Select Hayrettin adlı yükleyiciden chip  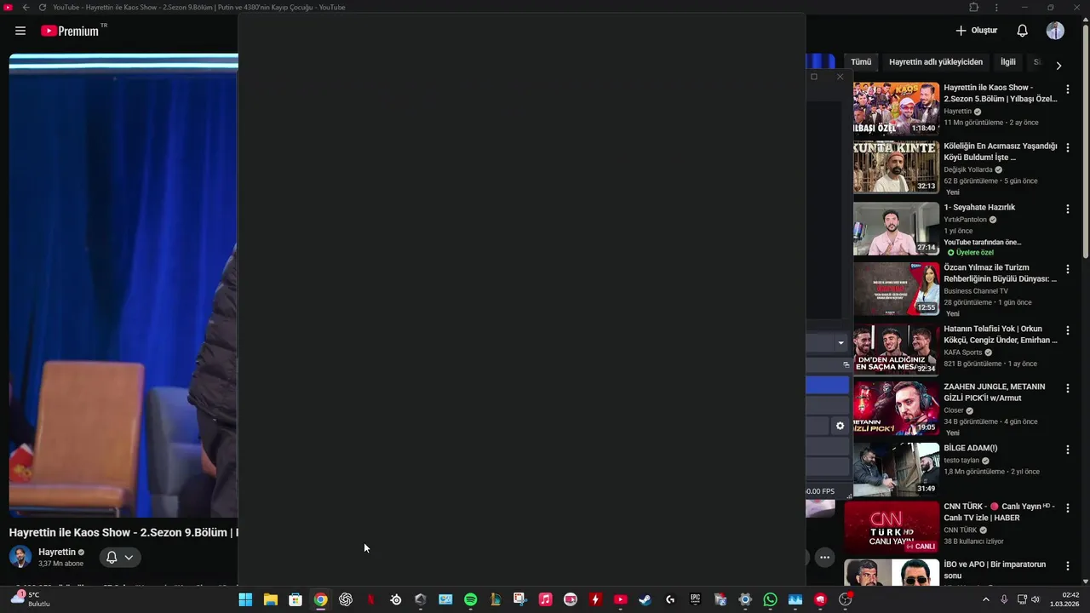pyautogui.click(x=936, y=62)
